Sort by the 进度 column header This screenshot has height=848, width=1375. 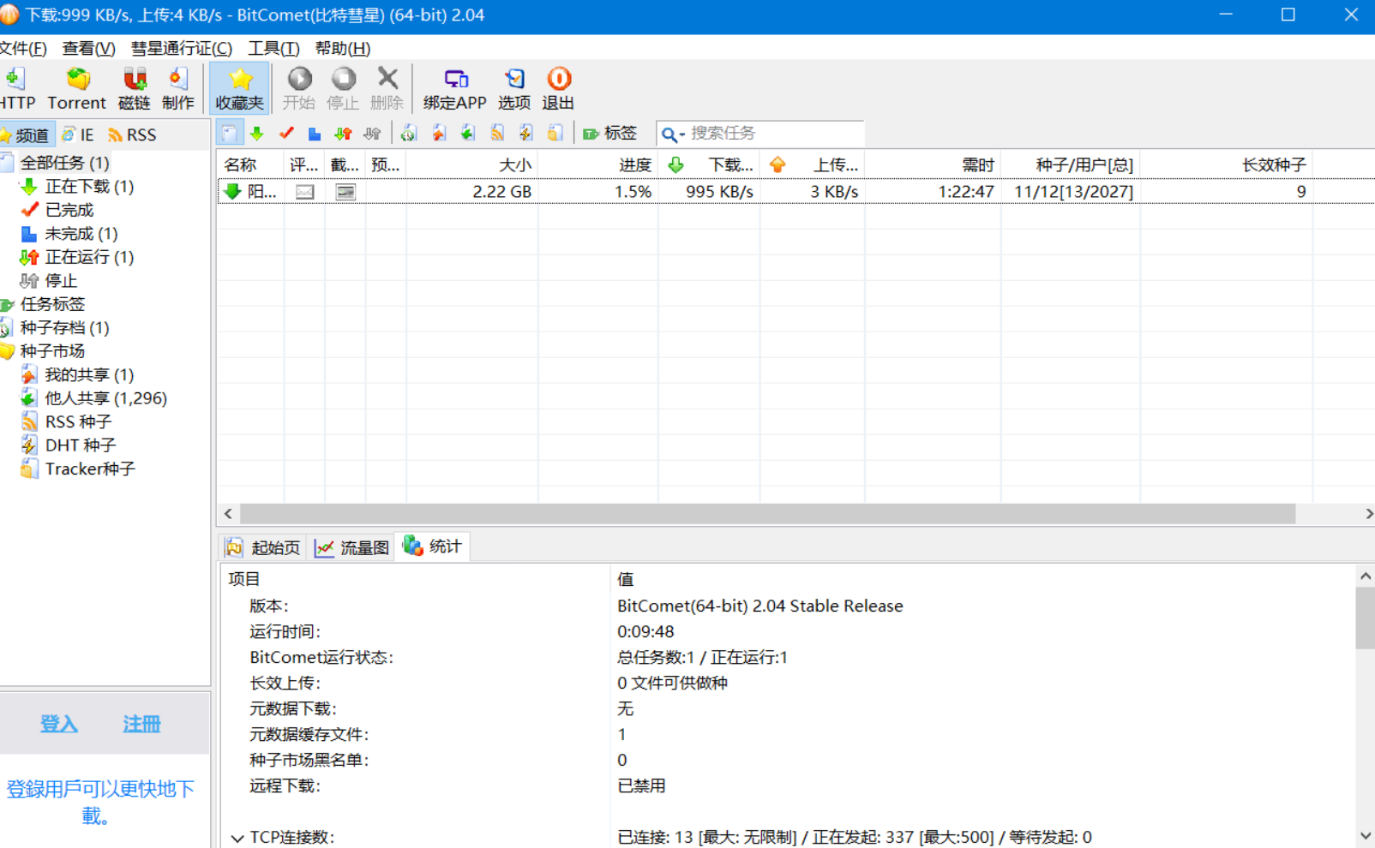click(598, 164)
